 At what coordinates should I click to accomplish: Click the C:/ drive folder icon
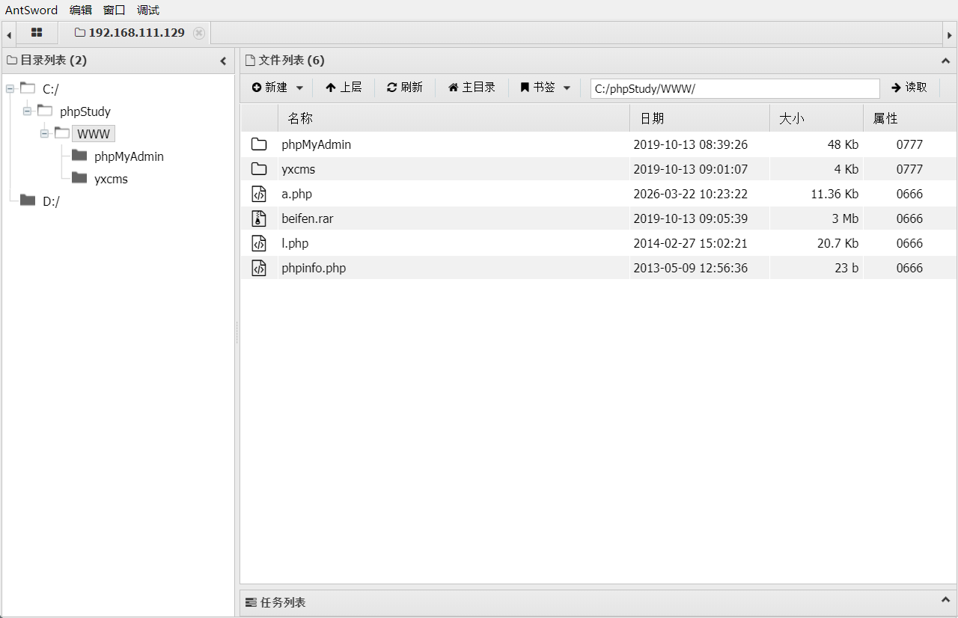click(x=28, y=88)
